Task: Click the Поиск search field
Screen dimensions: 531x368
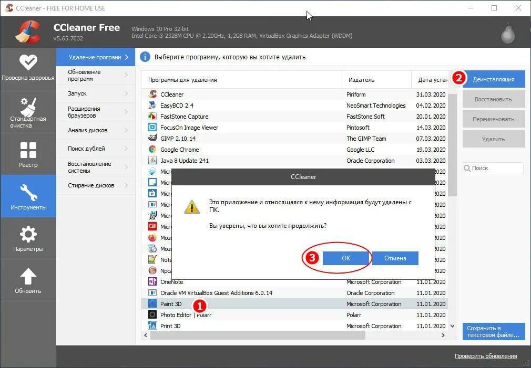Action: 493,168
